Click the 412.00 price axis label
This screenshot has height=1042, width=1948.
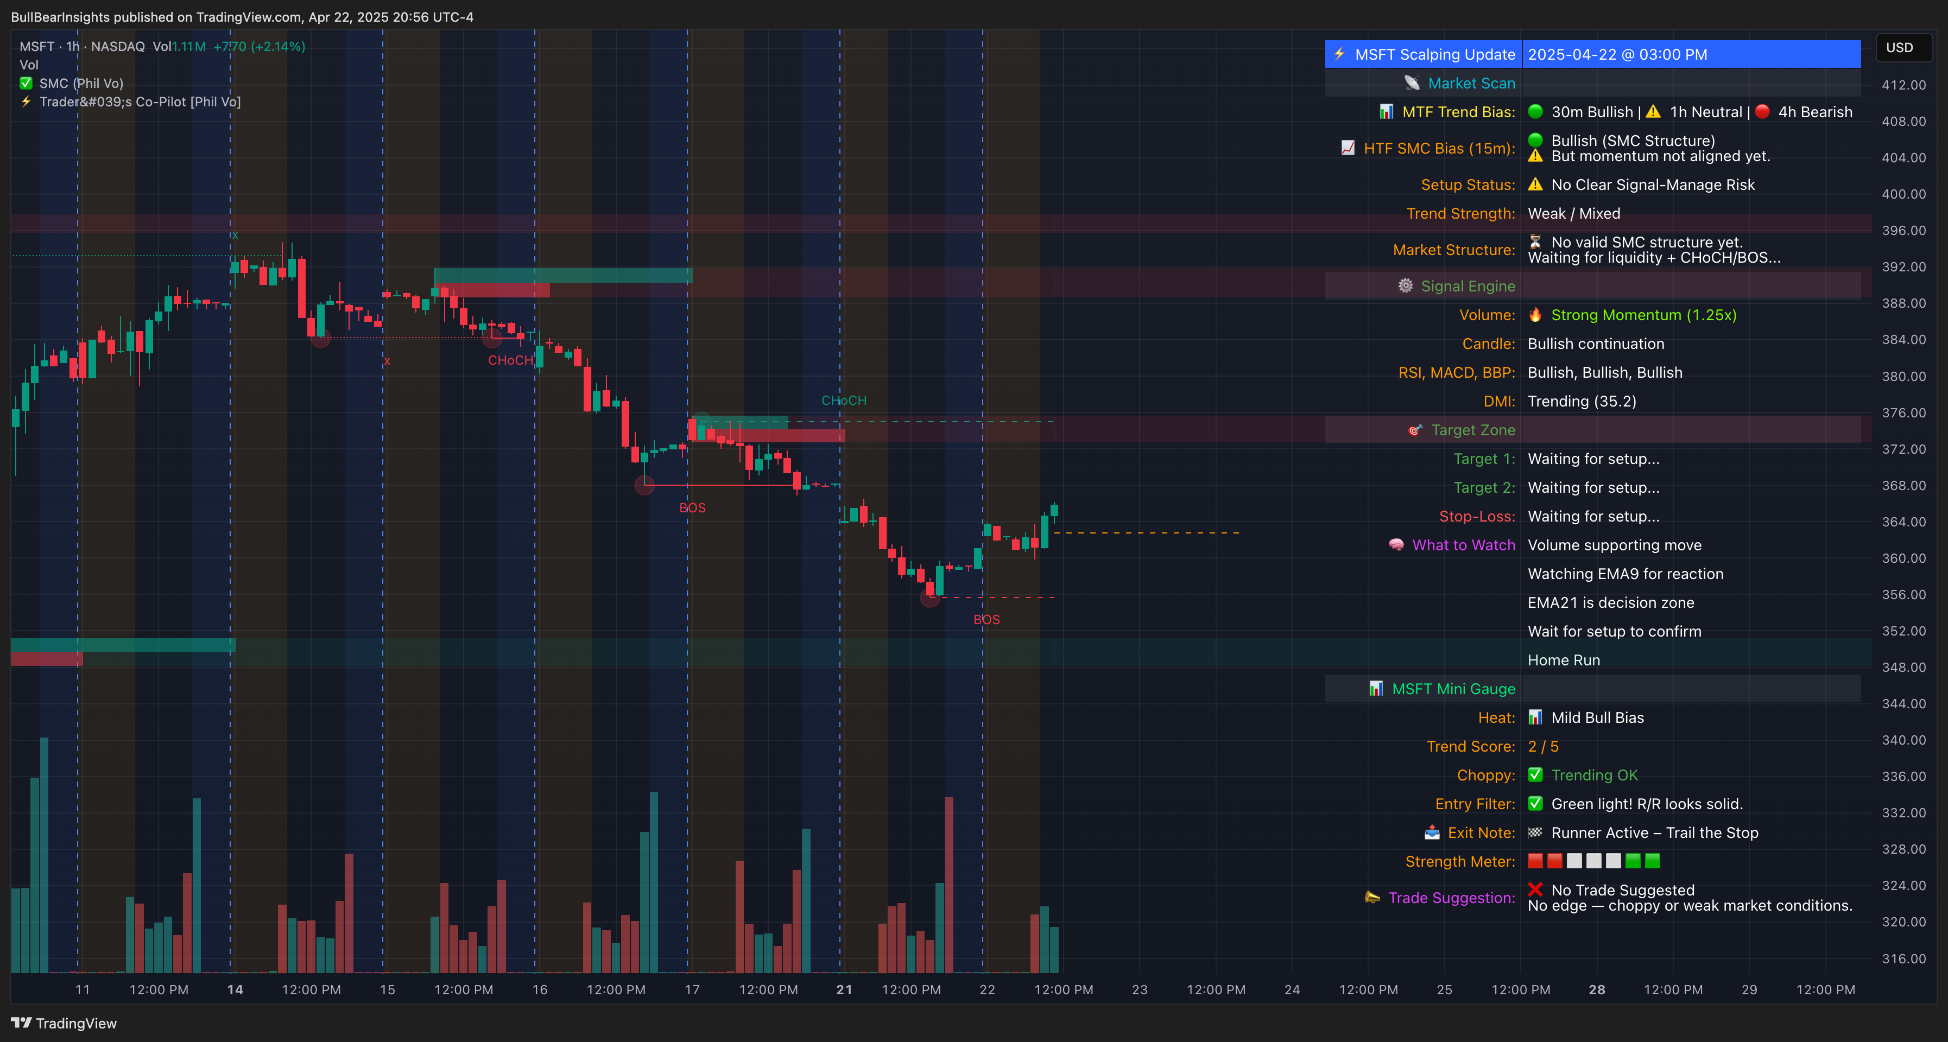point(1903,85)
